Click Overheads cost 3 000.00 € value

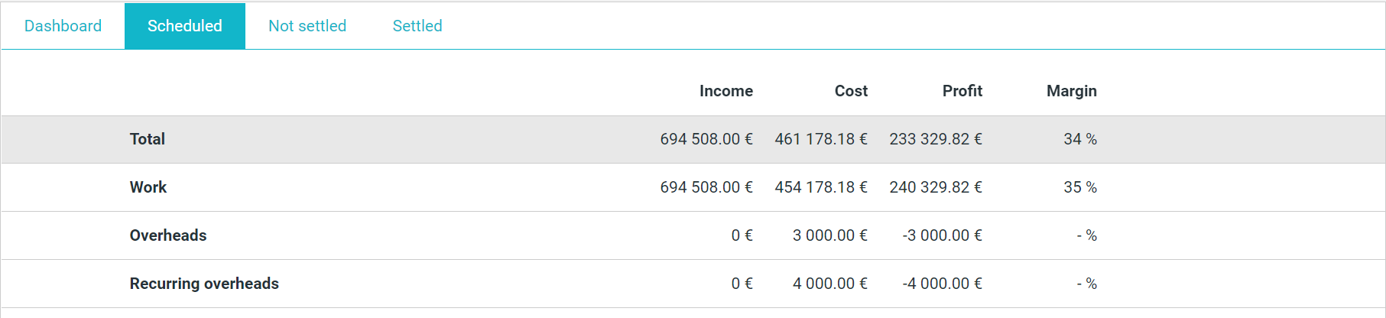click(830, 235)
